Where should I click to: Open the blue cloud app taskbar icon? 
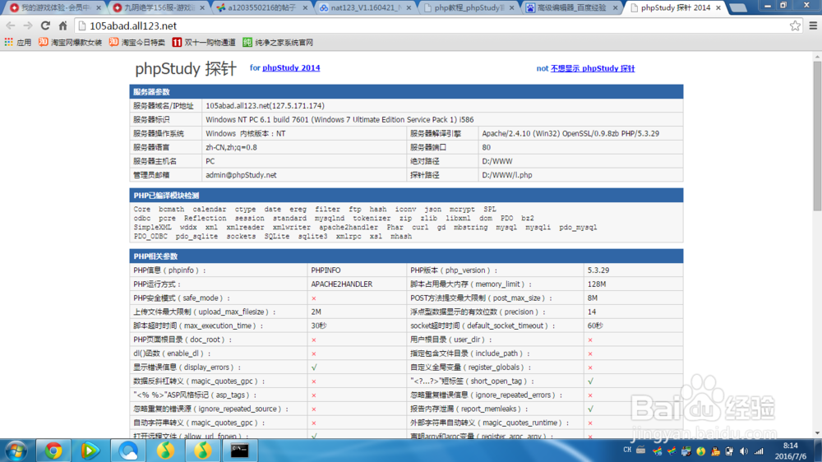[x=128, y=450]
